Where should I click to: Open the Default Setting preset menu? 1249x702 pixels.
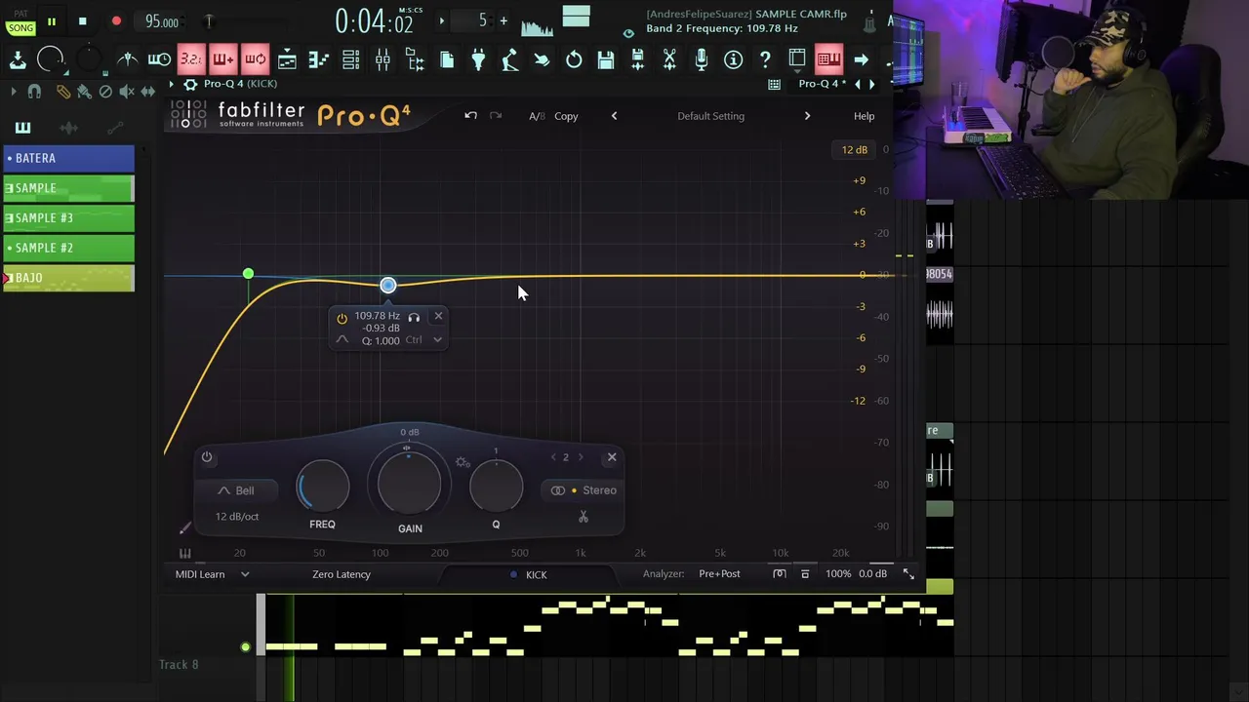[x=710, y=116]
